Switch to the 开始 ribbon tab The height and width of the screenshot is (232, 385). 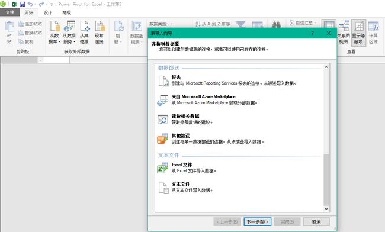[29, 12]
